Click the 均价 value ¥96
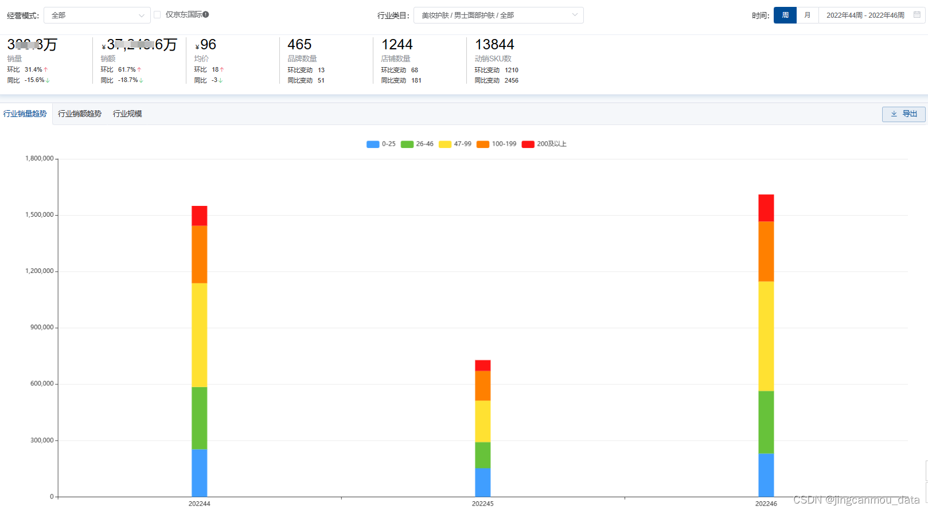The width and height of the screenshot is (928, 511). click(x=205, y=45)
